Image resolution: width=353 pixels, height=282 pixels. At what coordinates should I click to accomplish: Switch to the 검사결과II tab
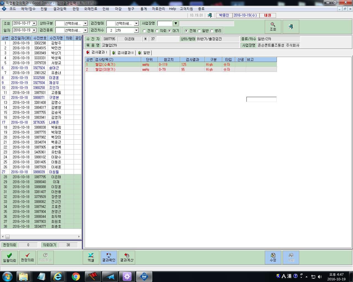[x=123, y=53]
